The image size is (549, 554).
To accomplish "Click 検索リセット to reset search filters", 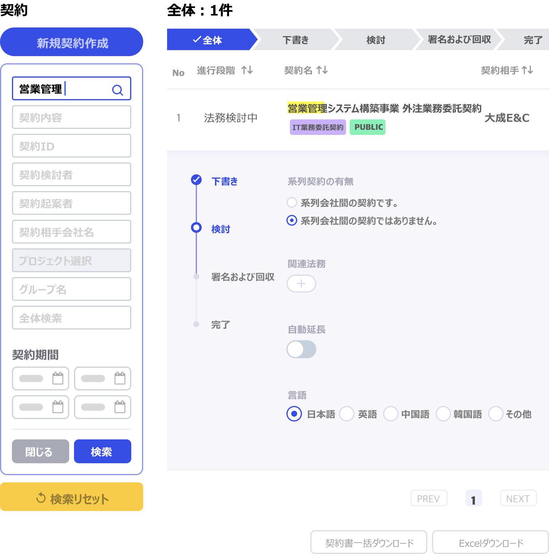I will [72, 497].
